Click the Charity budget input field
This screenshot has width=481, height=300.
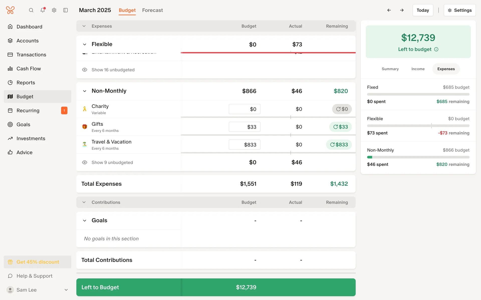(245, 109)
